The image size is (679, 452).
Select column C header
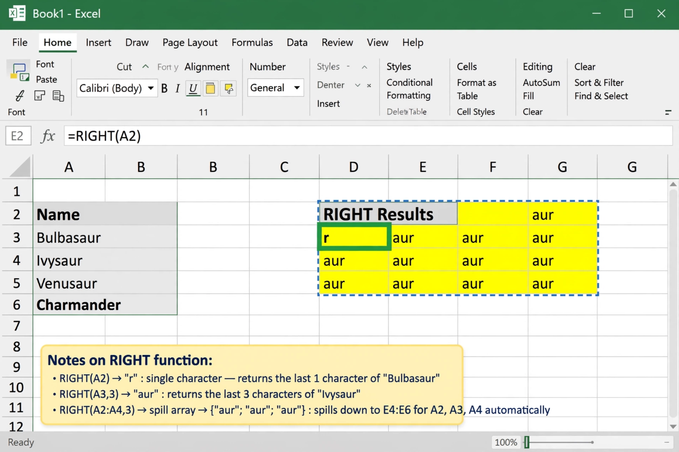284,167
